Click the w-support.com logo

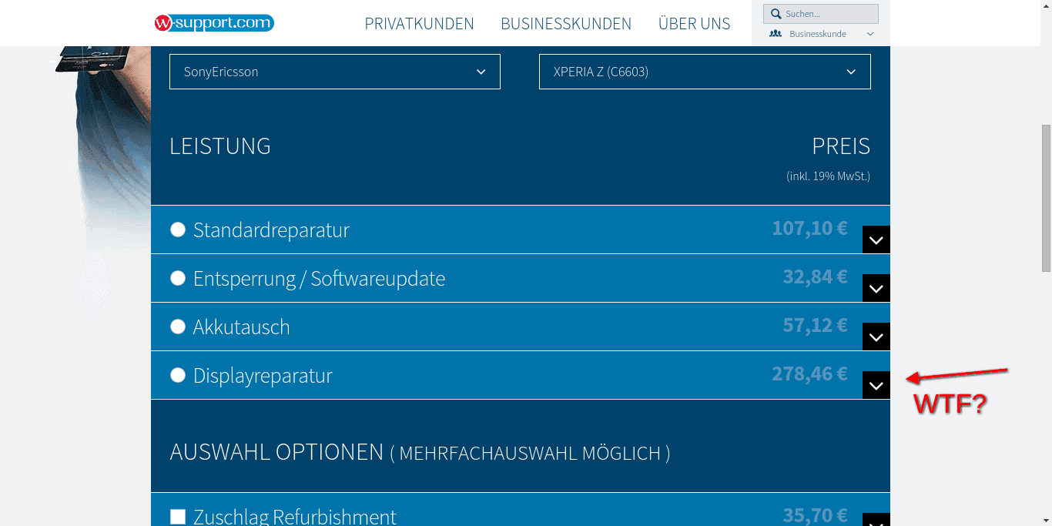pyautogui.click(x=214, y=23)
